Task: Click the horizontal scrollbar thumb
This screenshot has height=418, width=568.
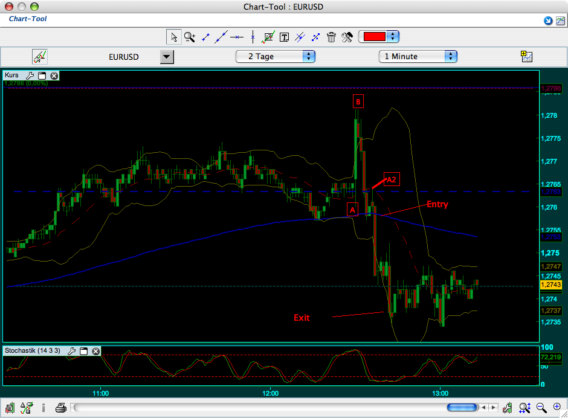Action: point(463,408)
